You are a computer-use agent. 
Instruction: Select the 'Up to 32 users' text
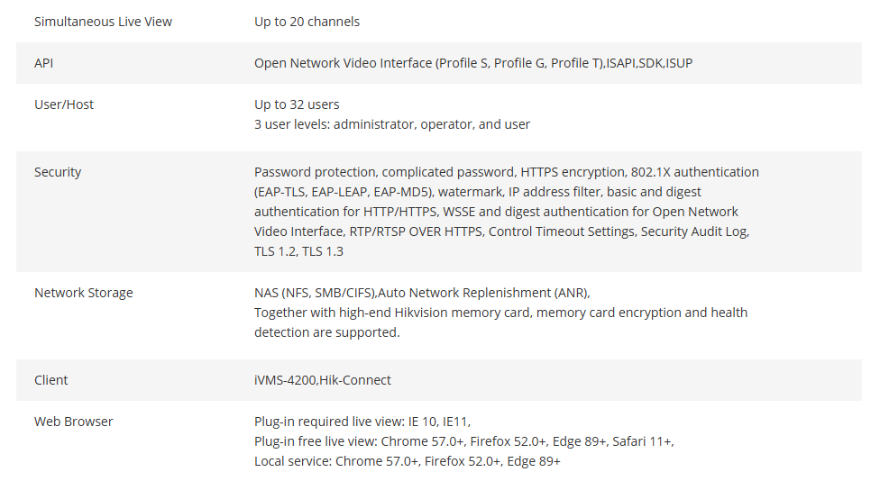[x=297, y=104]
